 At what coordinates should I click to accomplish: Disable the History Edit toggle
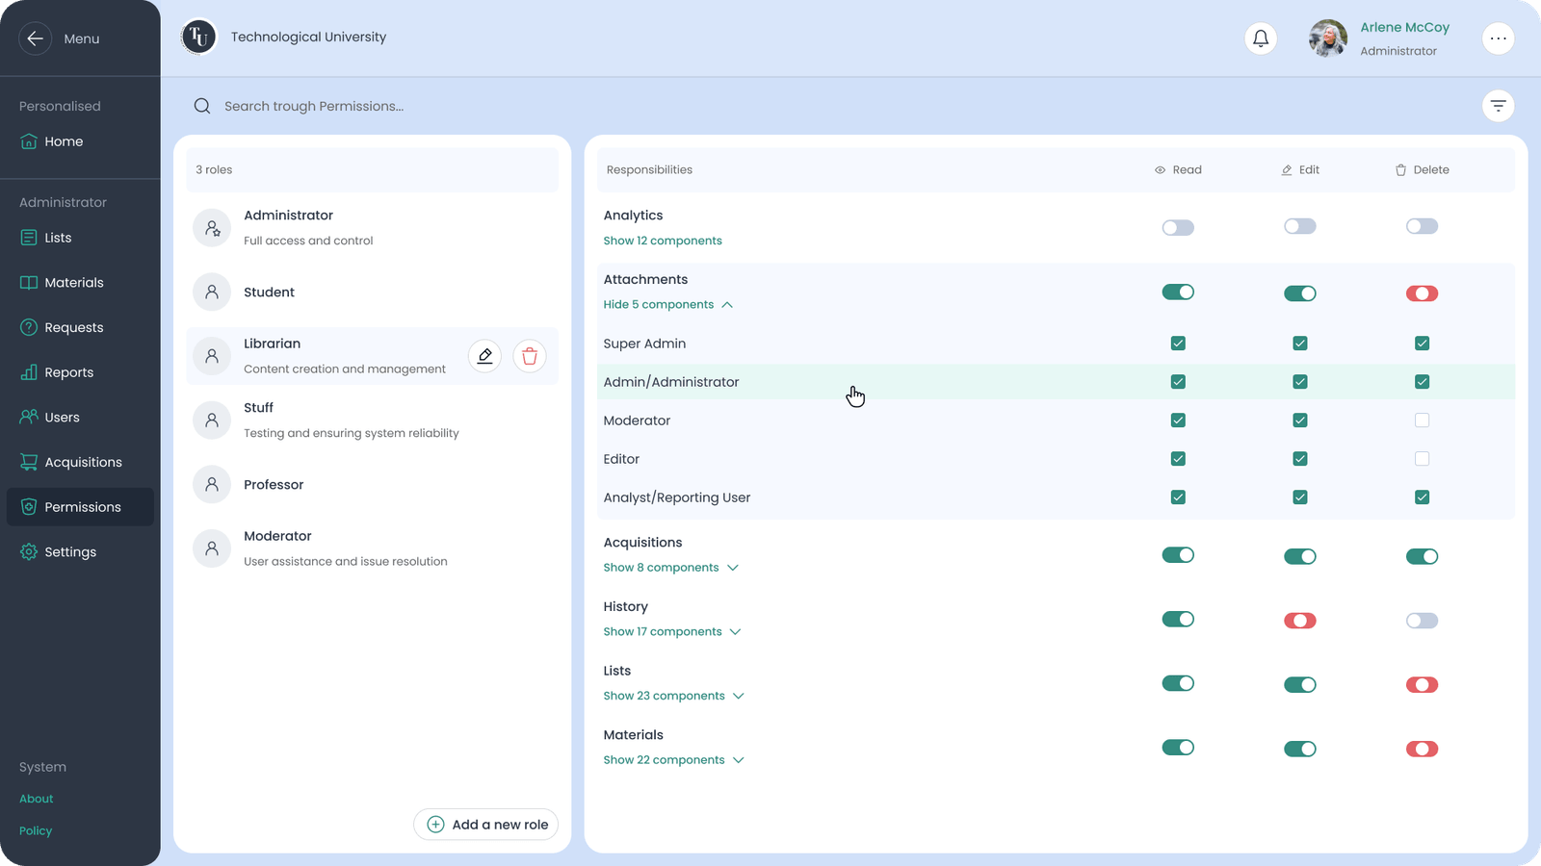point(1299,621)
